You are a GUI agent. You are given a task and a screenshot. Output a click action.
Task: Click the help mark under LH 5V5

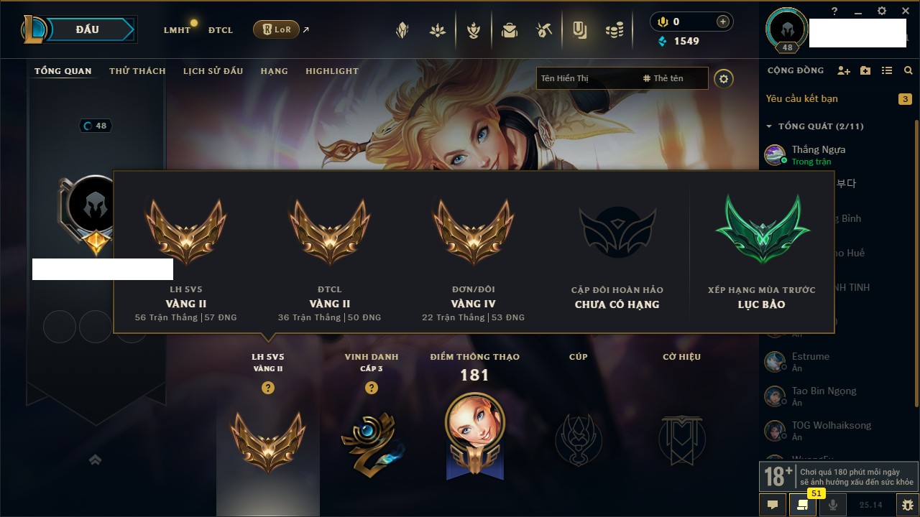pos(268,388)
